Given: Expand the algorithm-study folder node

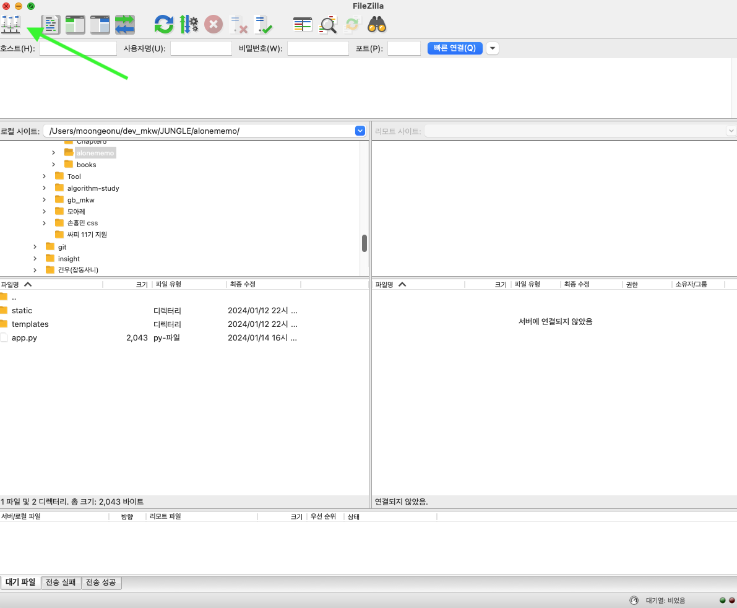Looking at the screenshot, I should pyautogui.click(x=44, y=188).
